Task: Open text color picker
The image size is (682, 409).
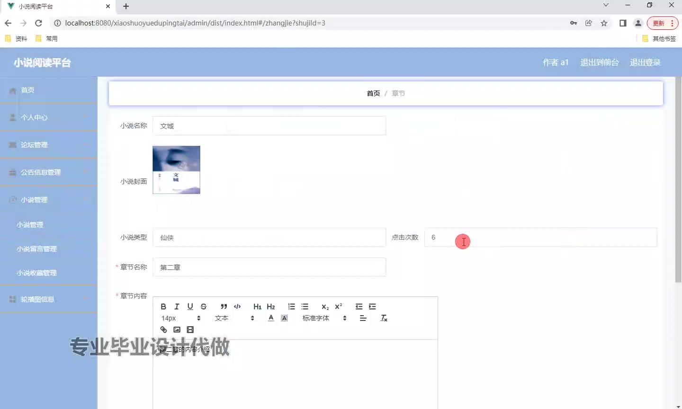Action: (x=271, y=318)
